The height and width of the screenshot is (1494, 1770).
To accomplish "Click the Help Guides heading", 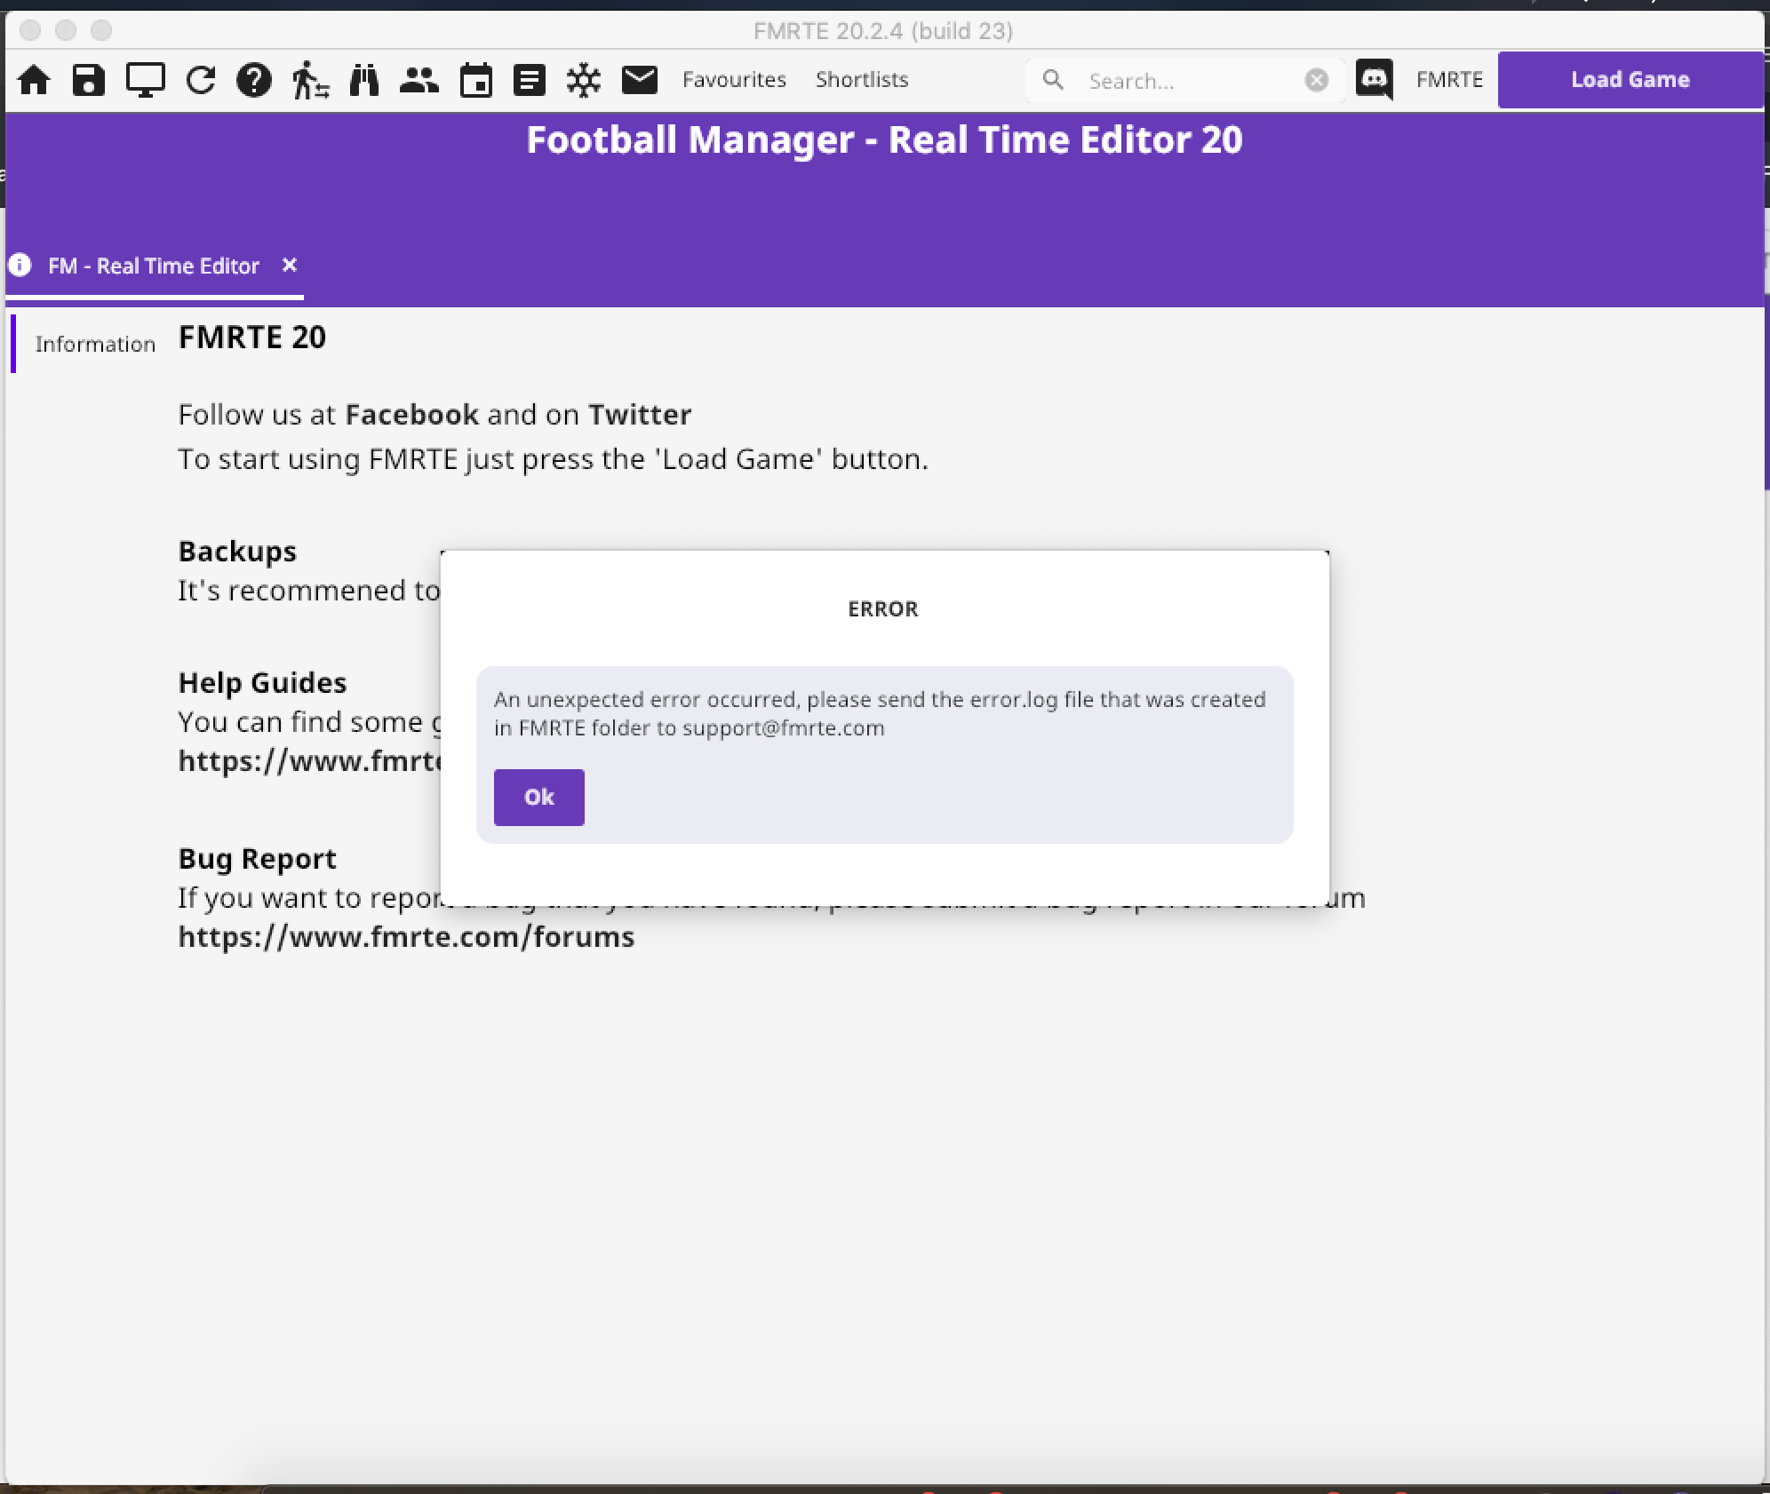I will point(262,682).
